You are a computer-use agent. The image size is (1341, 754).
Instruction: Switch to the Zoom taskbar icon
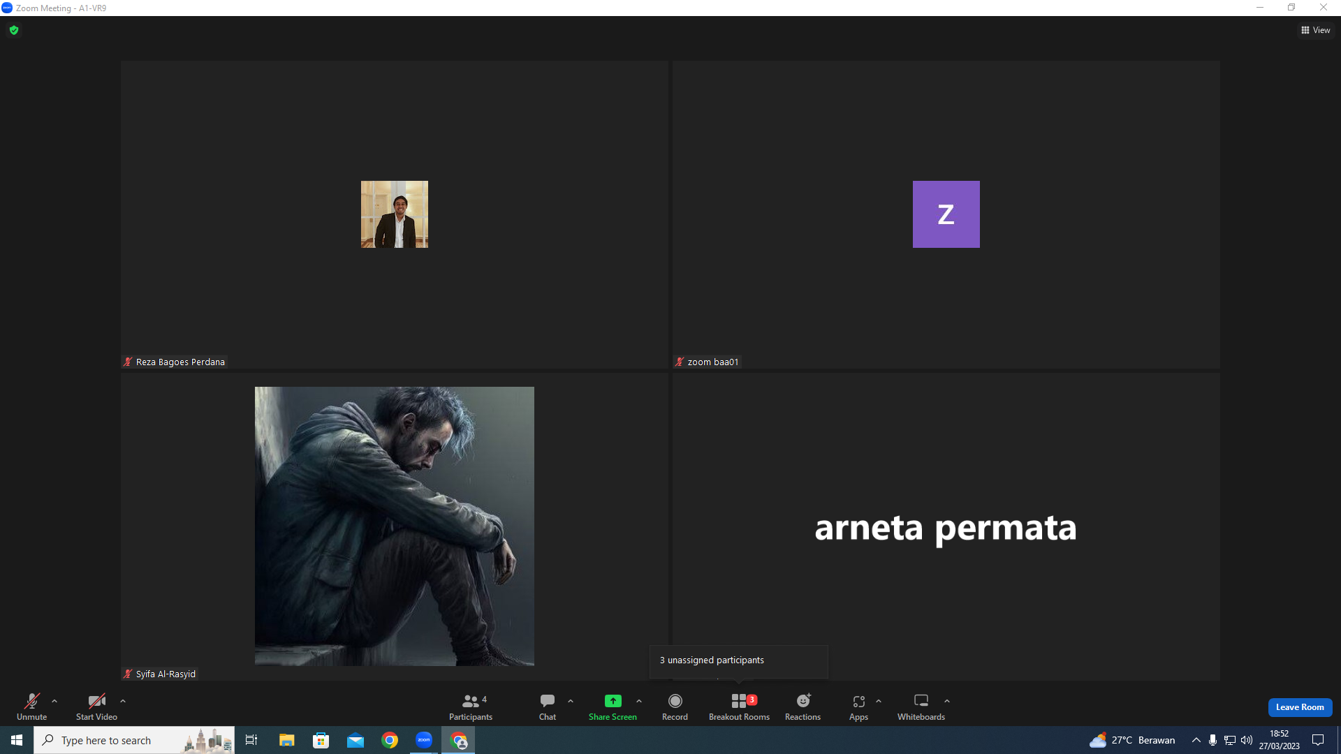pyautogui.click(x=424, y=740)
